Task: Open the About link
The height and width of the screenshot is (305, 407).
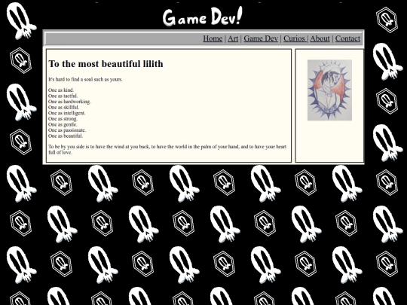Action: [320, 38]
